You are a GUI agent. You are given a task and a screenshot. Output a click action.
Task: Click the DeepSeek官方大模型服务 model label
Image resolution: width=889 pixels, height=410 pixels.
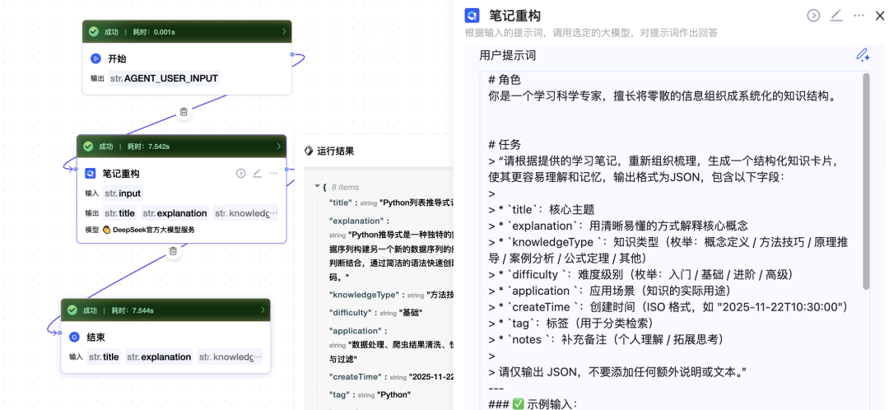click(154, 230)
